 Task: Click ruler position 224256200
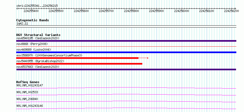point(232,11)
